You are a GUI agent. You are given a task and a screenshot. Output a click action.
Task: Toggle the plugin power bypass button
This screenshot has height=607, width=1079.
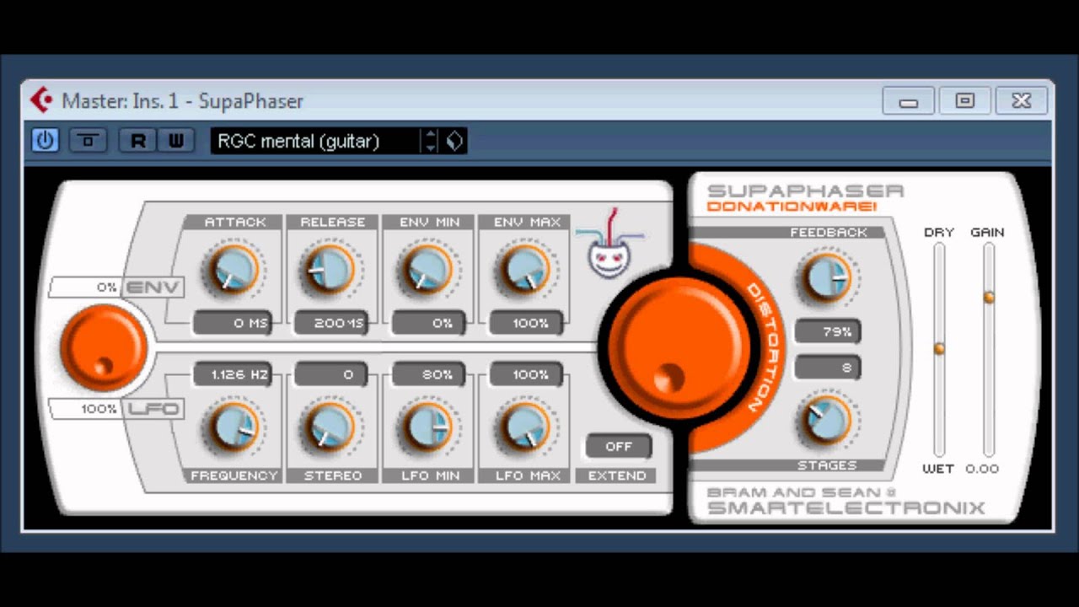click(46, 141)
